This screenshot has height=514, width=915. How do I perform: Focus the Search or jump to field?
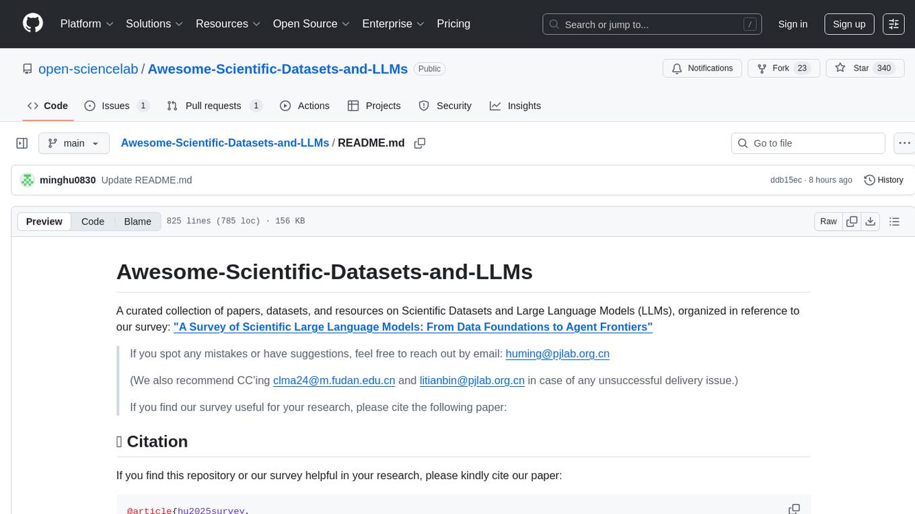click(652, 24)
